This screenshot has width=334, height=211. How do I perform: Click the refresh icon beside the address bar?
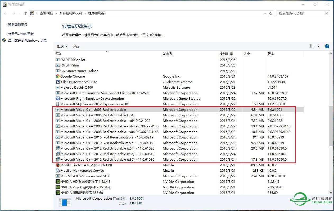click(270, 13)
